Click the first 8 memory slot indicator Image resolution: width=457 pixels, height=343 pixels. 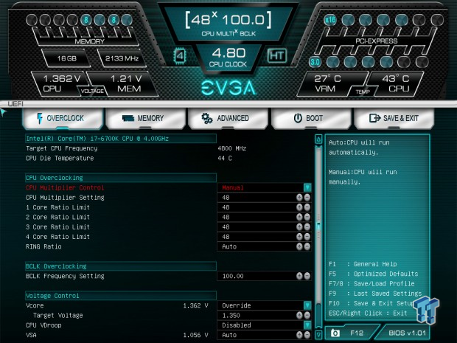(86, 20)
